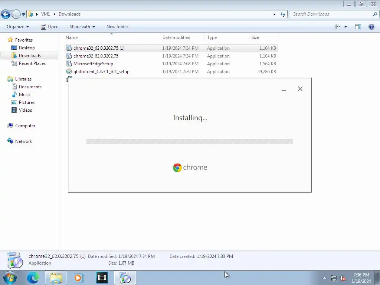Click the 1,564 KB size cell
The height and width of the screenshot is (285, 380).
tap(268, 64)
